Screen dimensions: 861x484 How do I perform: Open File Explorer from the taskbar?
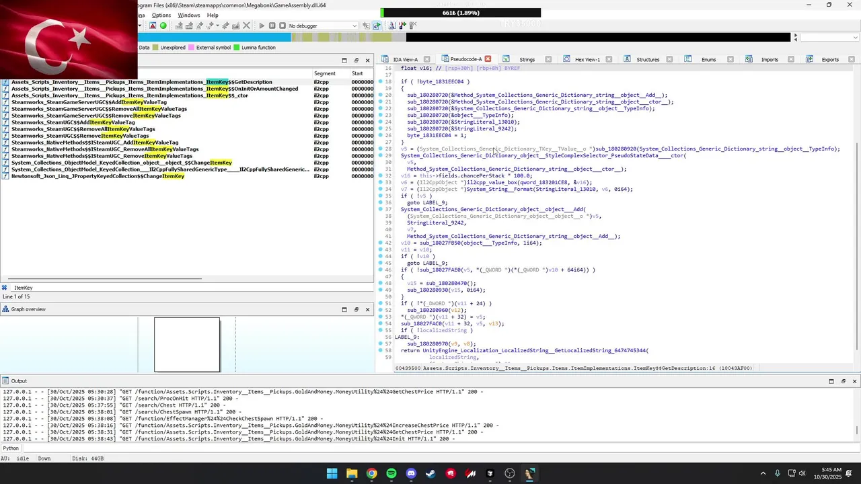tap(352, 473)
